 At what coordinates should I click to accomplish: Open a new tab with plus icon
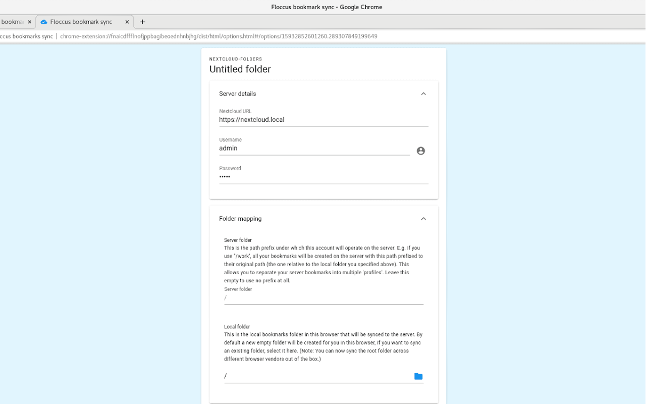tap(142, 22)
